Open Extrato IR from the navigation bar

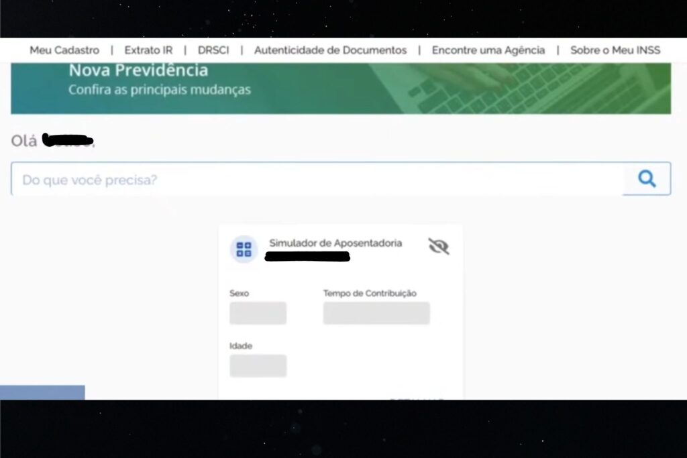[148, 50]
